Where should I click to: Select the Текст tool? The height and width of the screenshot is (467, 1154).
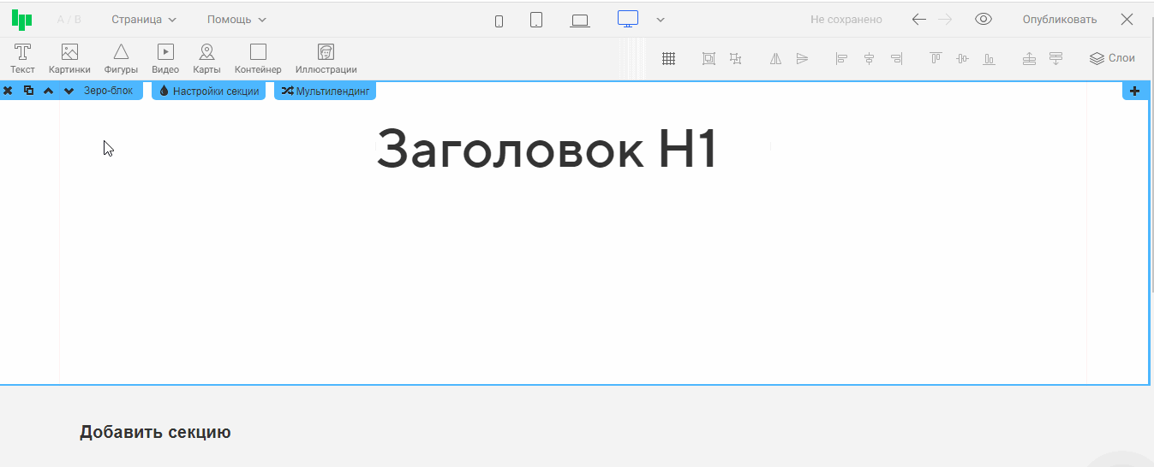click(22, 58)
